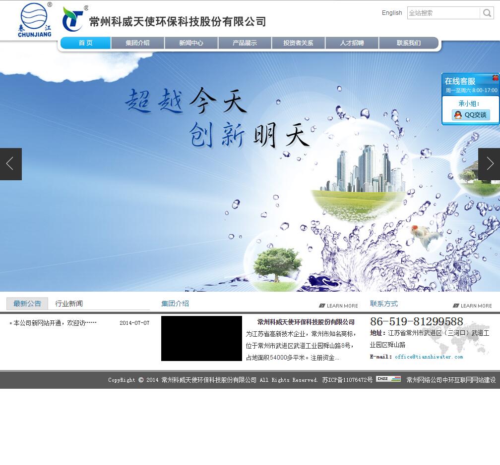This screenshot has width=500, height=465.
Task: Open the 新闻中心 menu item
Action: 191,43
